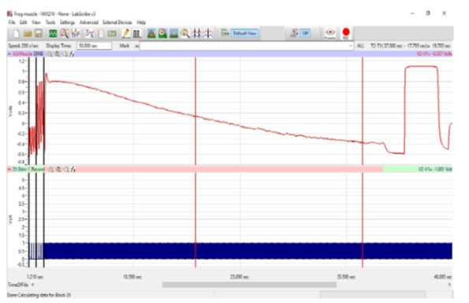
Task: Select the marks pencil icon in toolbar
Action: click(126, 33)
